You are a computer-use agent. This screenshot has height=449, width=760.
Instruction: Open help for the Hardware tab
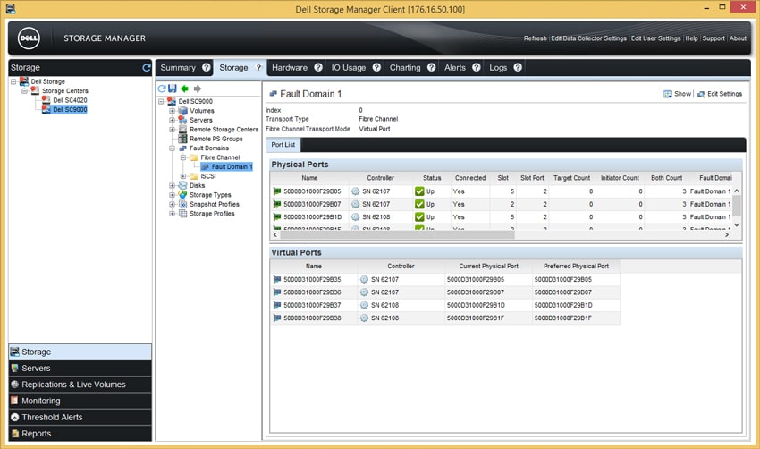point(318,67)
